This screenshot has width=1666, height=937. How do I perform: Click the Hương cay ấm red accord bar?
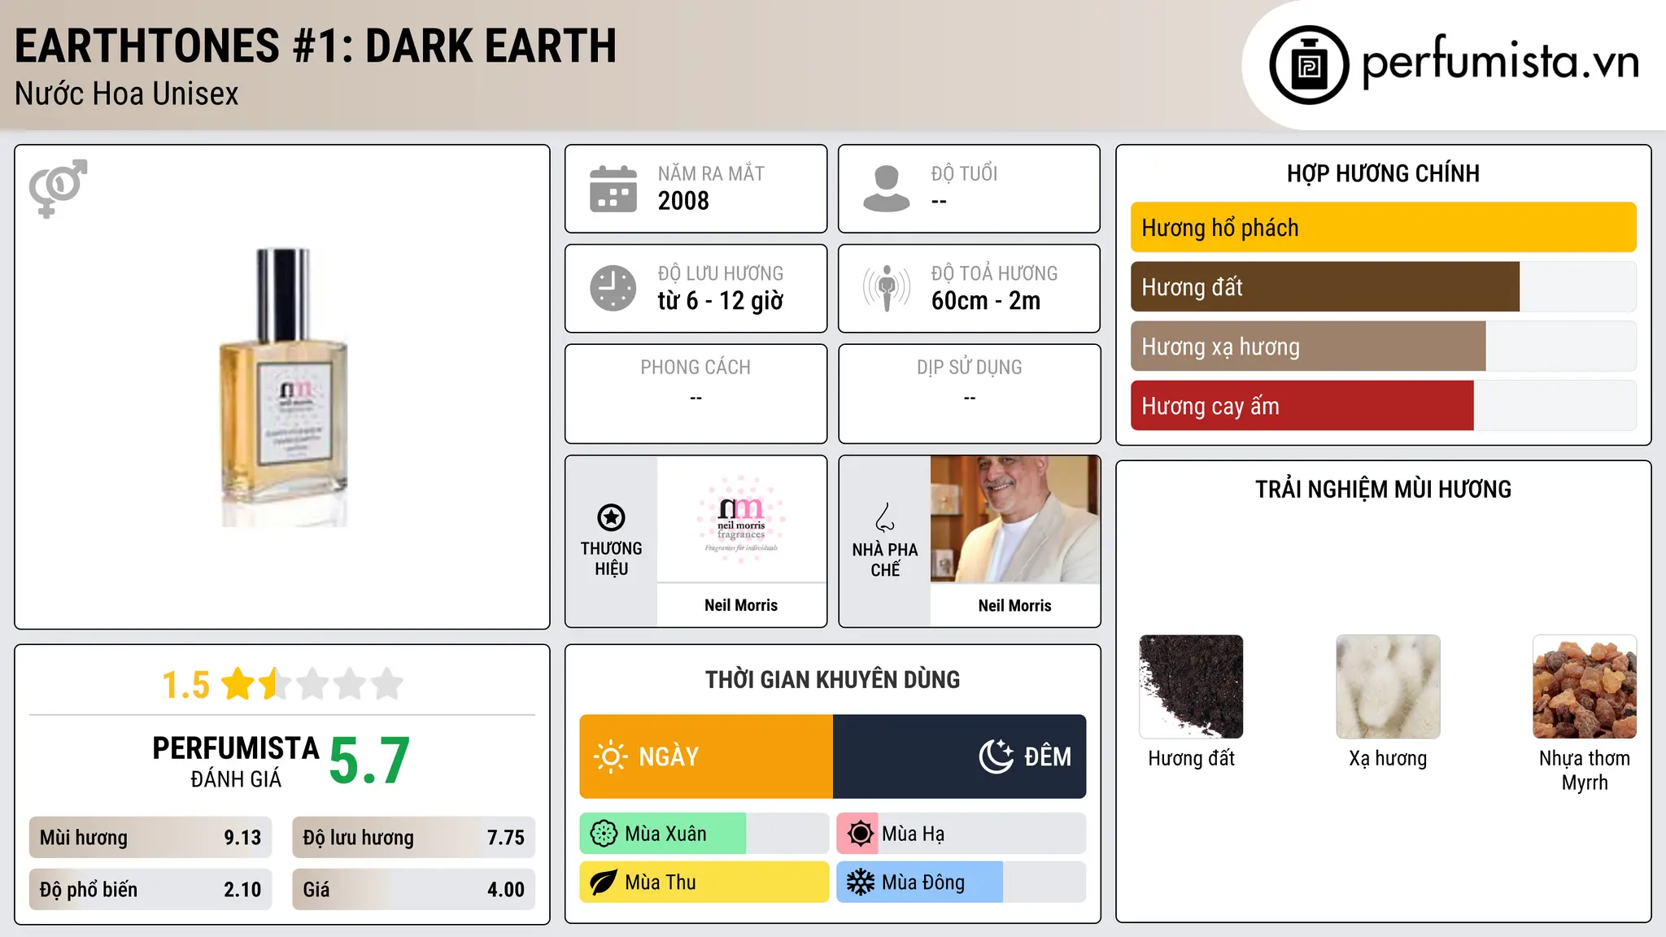tap(1302, 406)
